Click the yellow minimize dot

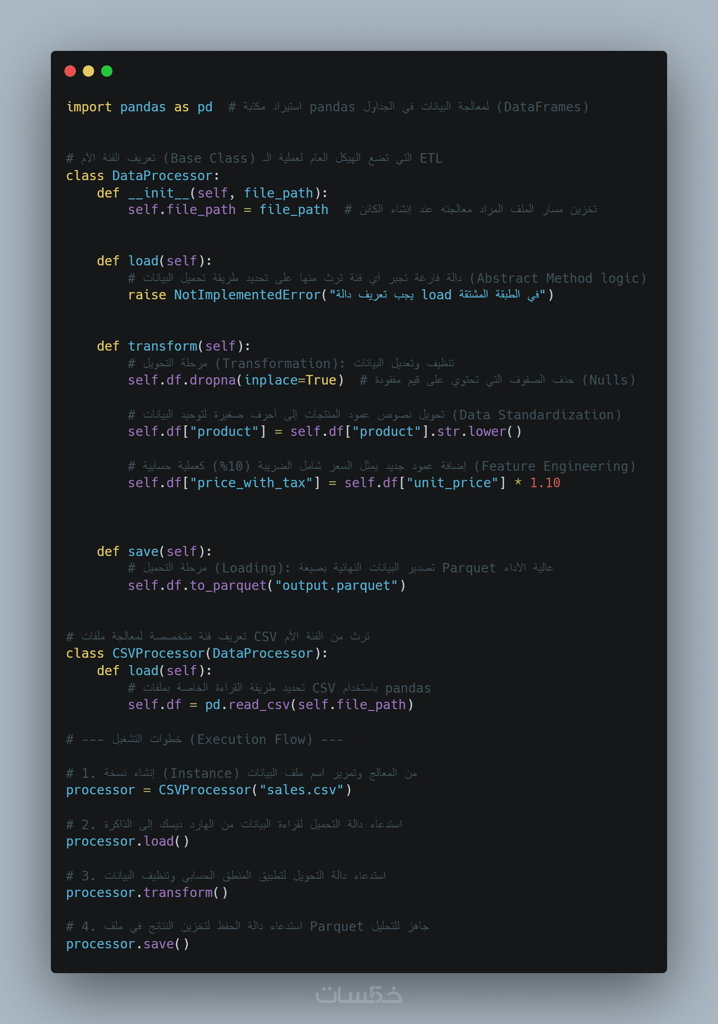tap(88, 71)
